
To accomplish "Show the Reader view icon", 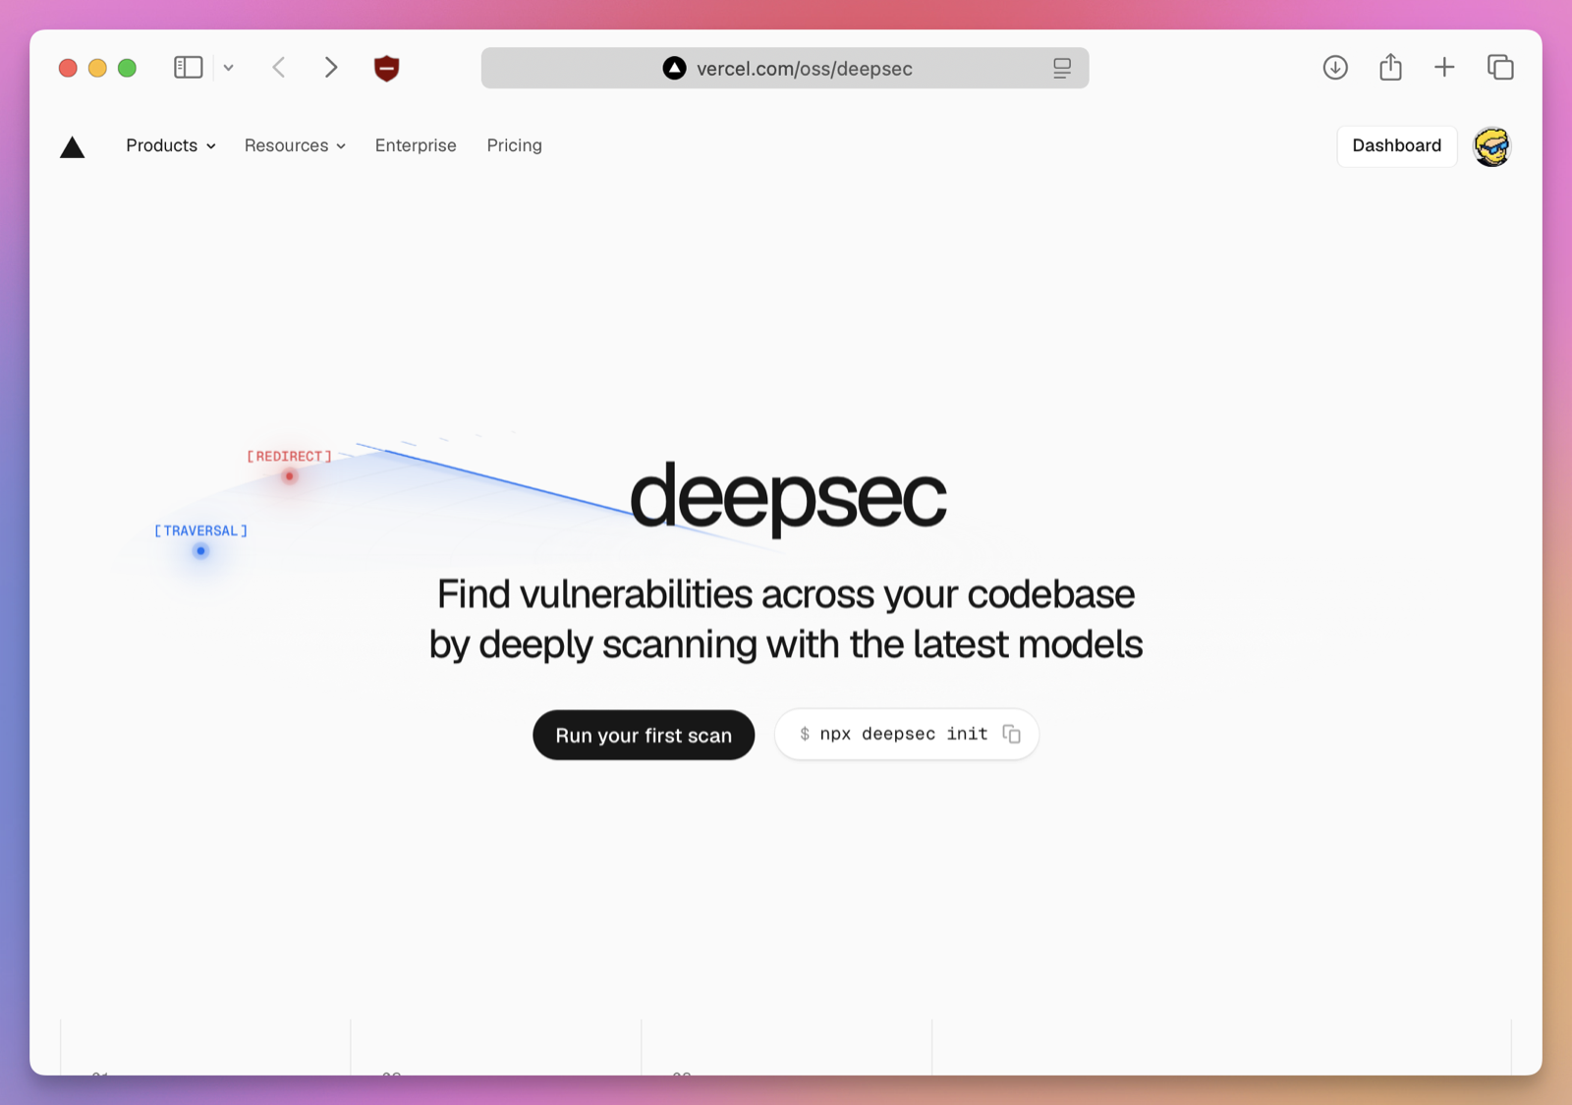I will [x=1062, y=68].
